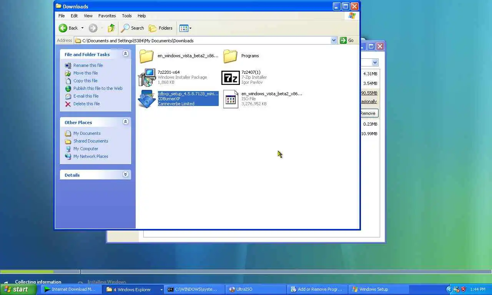Viewport: 492px width, 295px height.
Task: Select the CDBurnerXP setup file icon
Action: [146, 99]
